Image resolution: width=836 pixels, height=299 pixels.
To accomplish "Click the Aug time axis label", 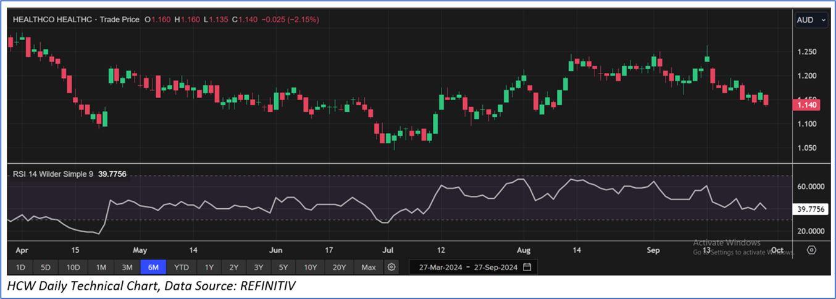I will click(x=523, y=250).
